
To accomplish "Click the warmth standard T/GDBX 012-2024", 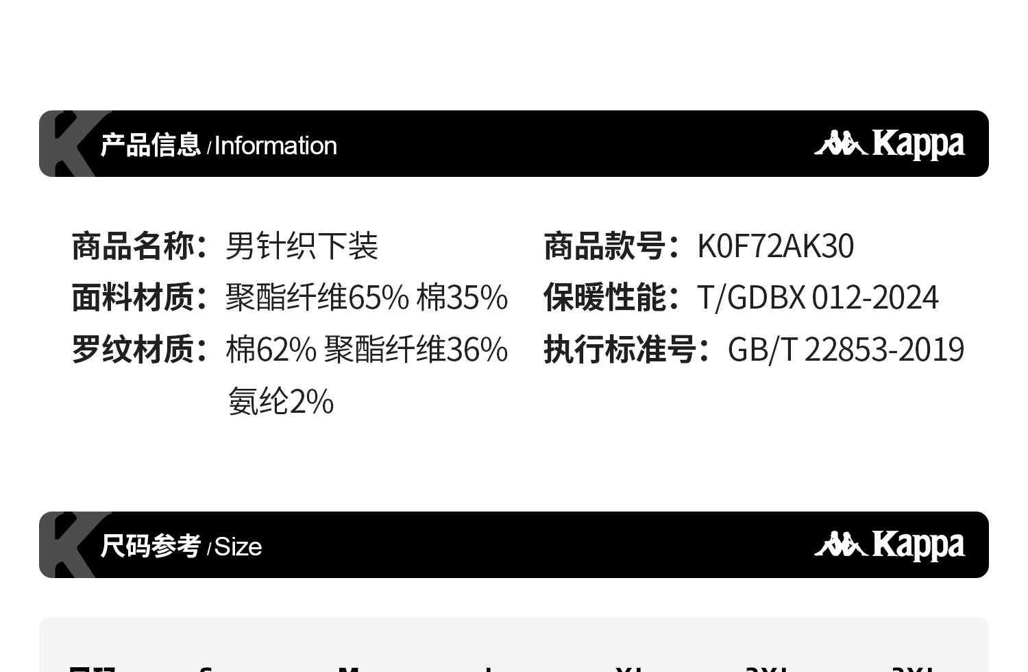I will pos(817,298).
